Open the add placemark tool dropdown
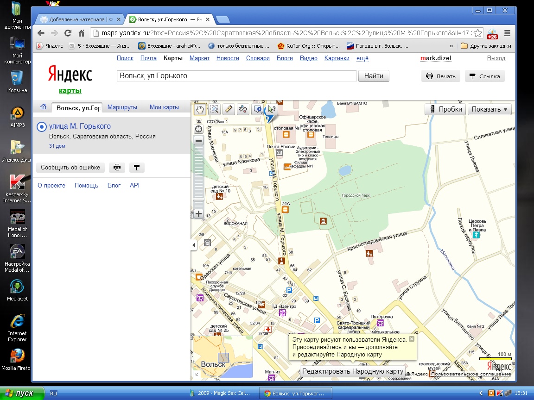This screenshot has height=400, width=534. click(258, 109)
